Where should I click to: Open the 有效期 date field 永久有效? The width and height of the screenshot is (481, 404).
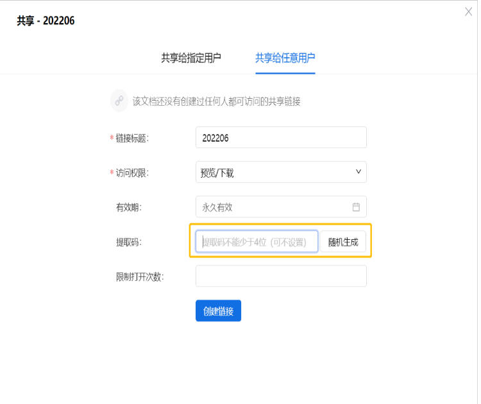coord(281,206)
